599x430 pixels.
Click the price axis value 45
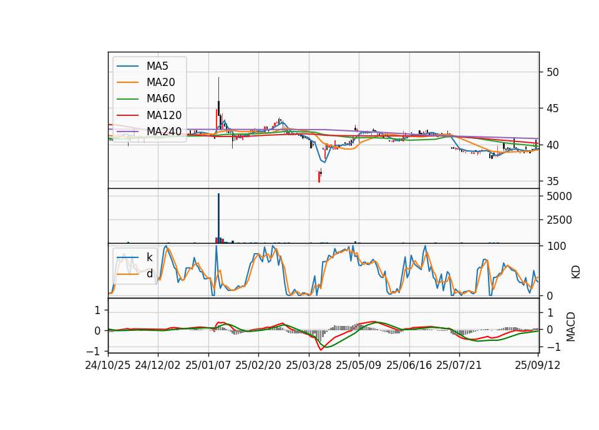point(552,108)
